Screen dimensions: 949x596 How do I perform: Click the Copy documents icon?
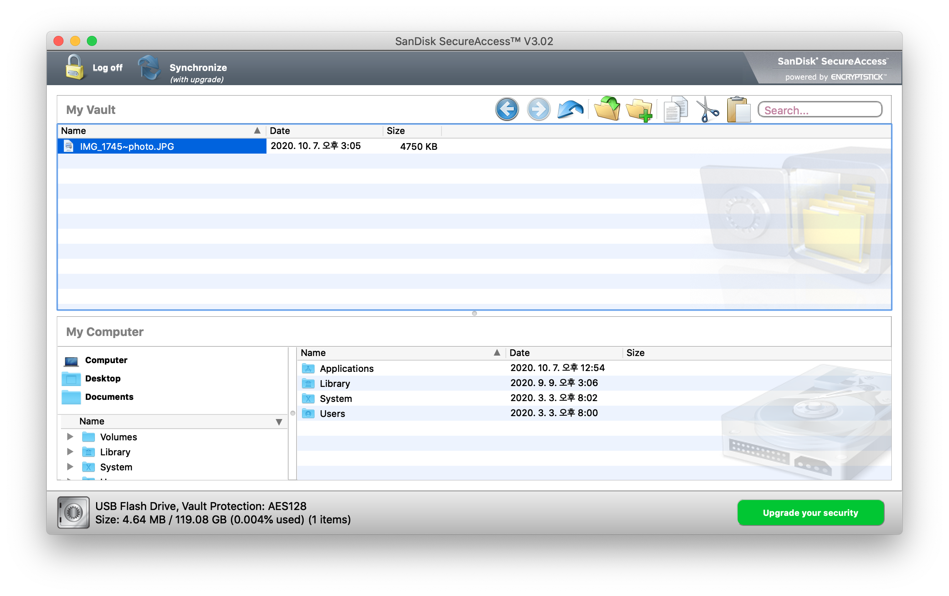point(675,109)
